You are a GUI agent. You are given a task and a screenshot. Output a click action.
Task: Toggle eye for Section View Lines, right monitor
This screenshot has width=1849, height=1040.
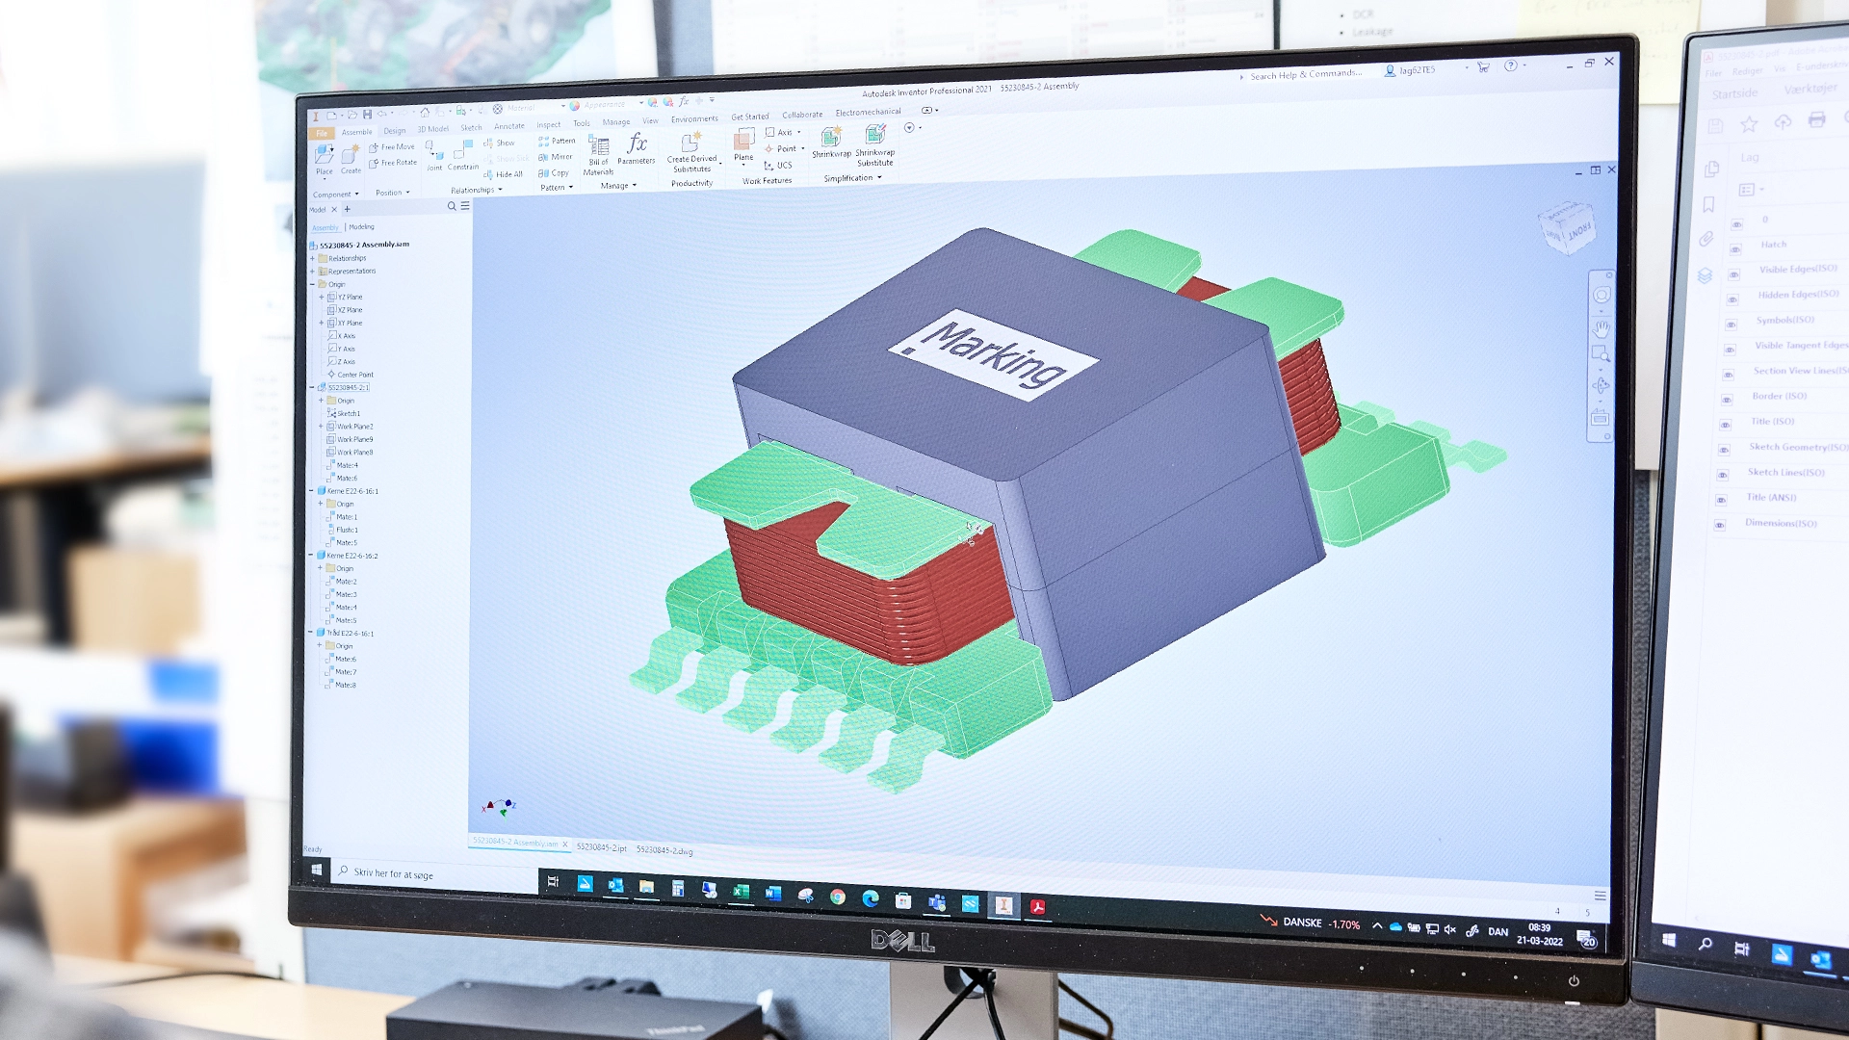tap(1728, 375)
